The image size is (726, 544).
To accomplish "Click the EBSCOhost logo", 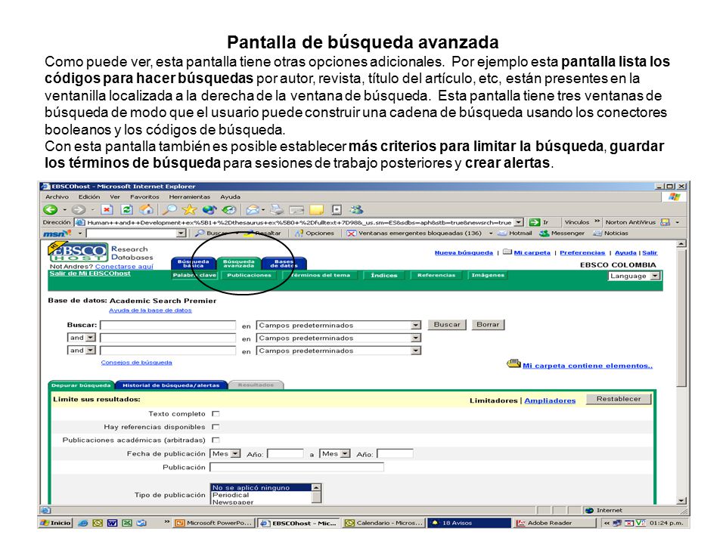I will tap(78, 252).
